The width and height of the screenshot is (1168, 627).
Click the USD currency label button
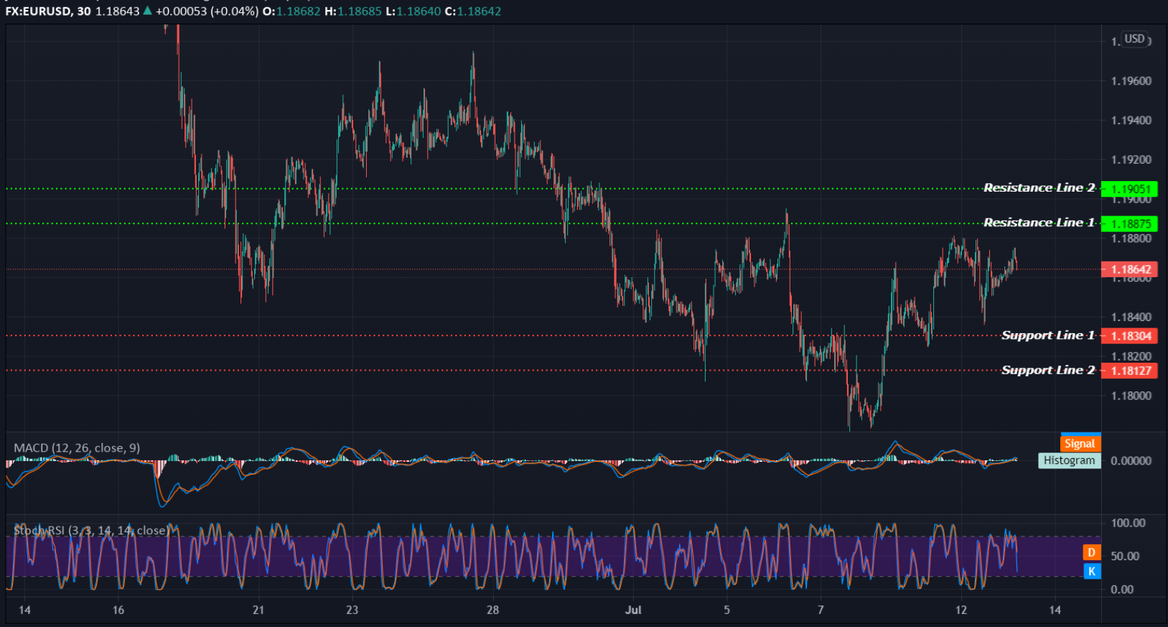point(1134,39)
